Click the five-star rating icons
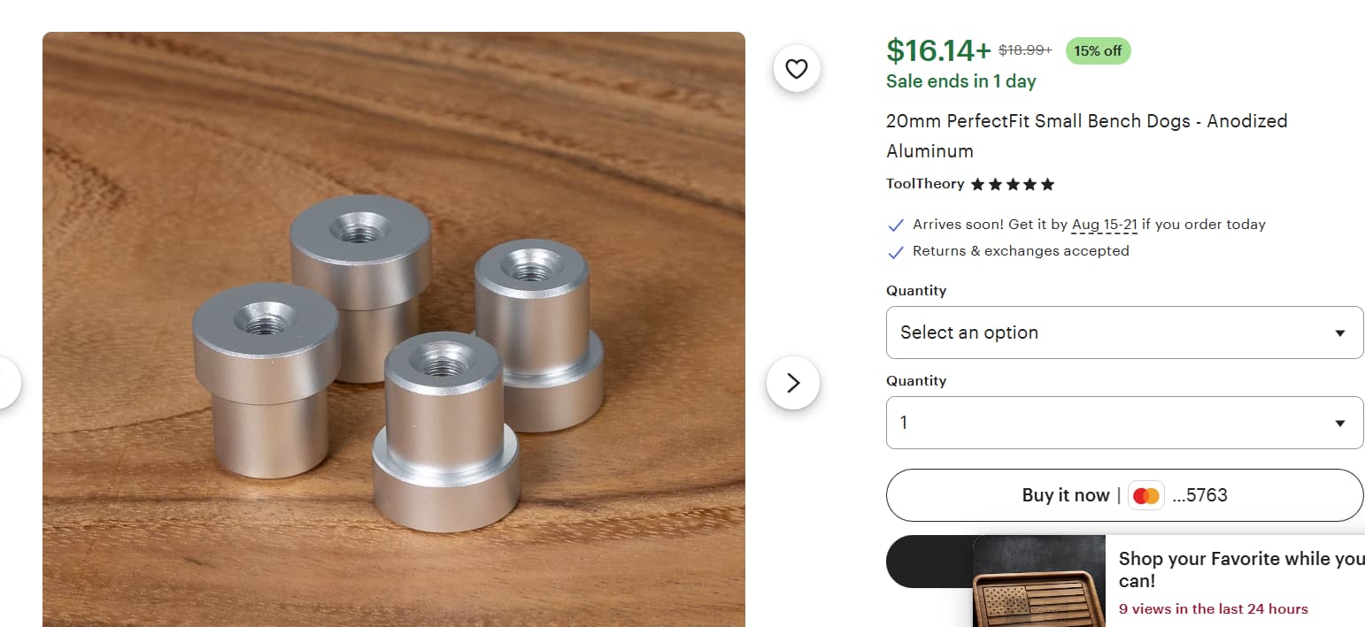This screenshot has height=627, width=1365. click(x=1012, y=185)
